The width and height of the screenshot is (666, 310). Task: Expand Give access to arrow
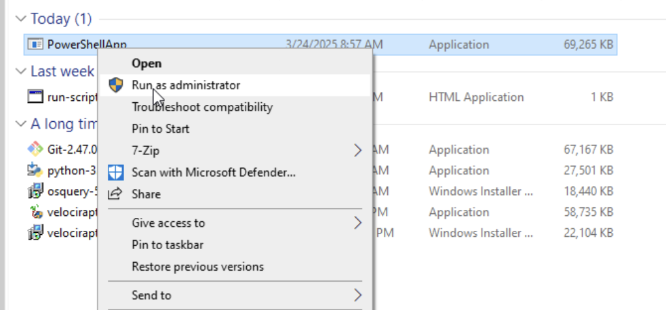click(x=357, y=223)
